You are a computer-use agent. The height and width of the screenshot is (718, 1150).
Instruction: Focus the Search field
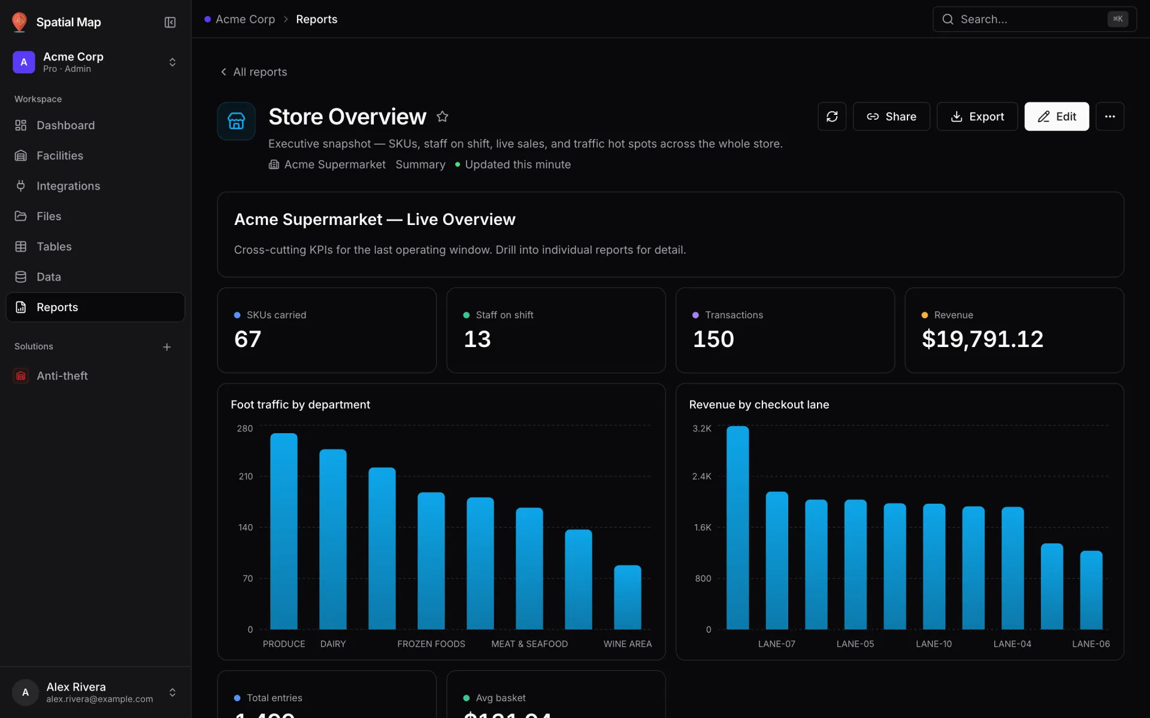(x=1034, y=19)
